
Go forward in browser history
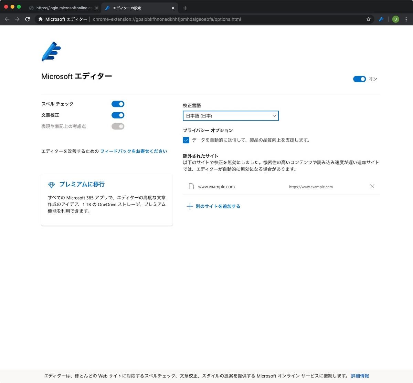pyautogui.click(x=17, y=19)
